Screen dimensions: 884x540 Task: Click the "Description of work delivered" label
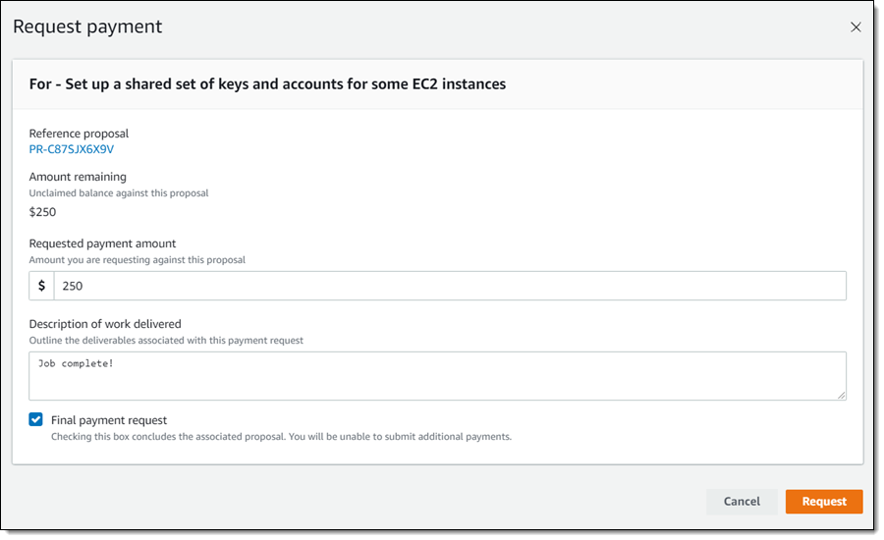tap(105, 324)
